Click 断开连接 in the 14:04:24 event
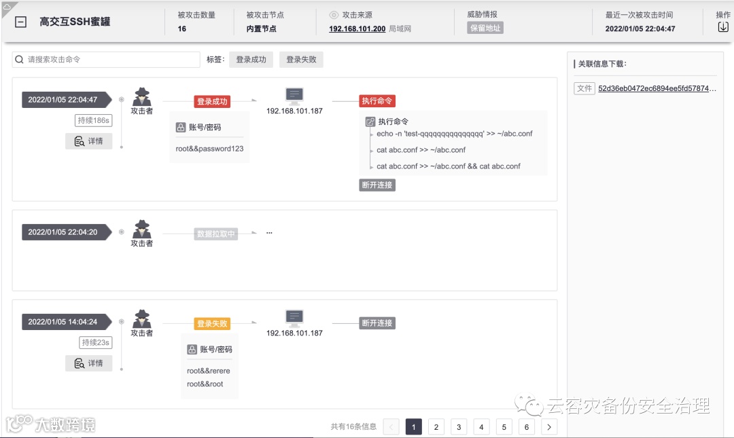 click(x=377, y=323)
